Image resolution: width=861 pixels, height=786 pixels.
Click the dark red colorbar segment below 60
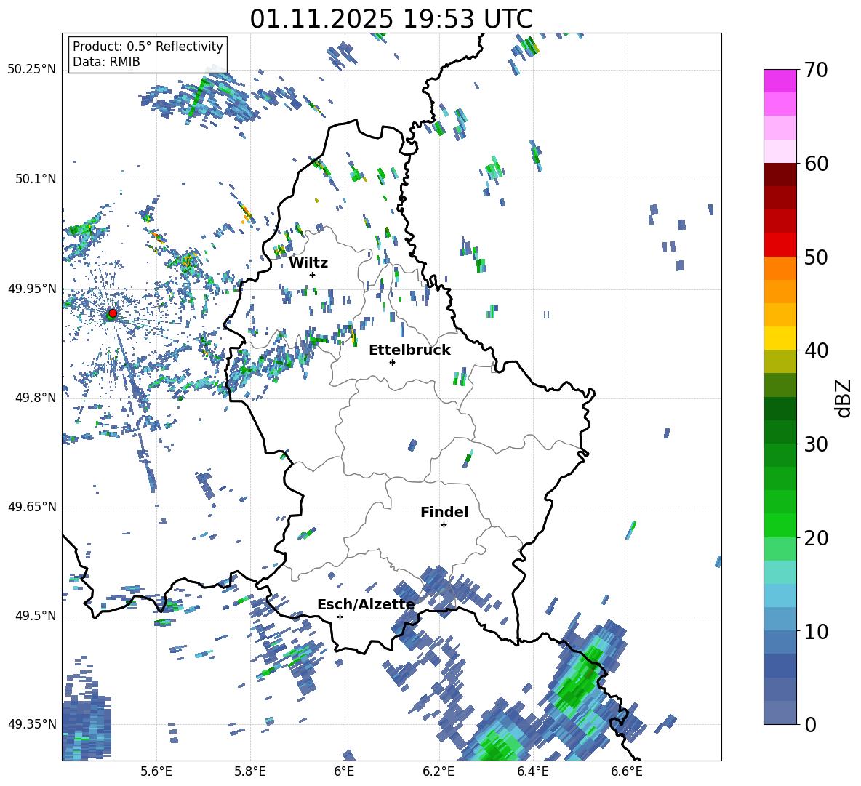click(x=780, y=175)
